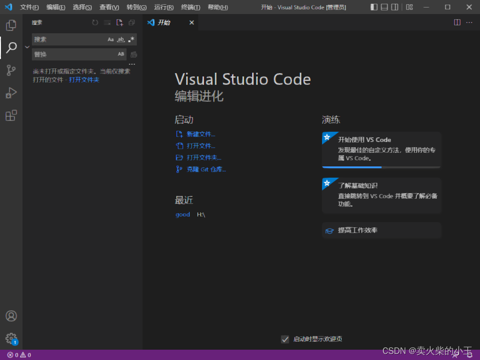Click the collapse all results icon
Screen dimensions: 480x360
coord(132,22)
